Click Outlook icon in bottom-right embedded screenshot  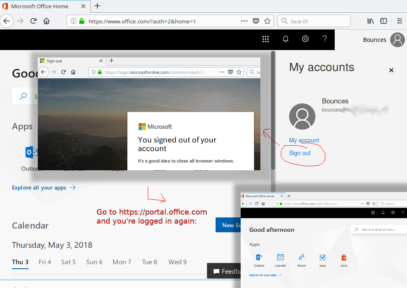(x=259, y=257)
